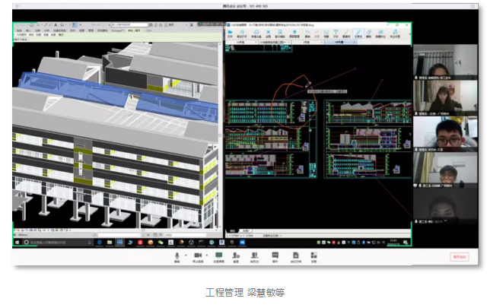Open the chat bubble icon

[x=275, y=256]
